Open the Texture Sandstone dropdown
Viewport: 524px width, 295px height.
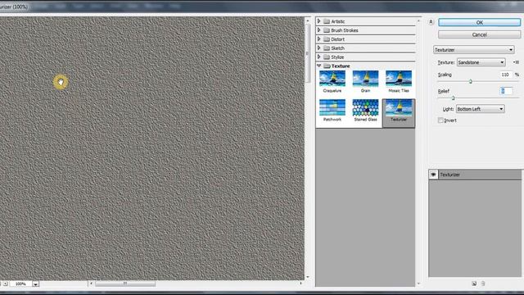(481, 62)
